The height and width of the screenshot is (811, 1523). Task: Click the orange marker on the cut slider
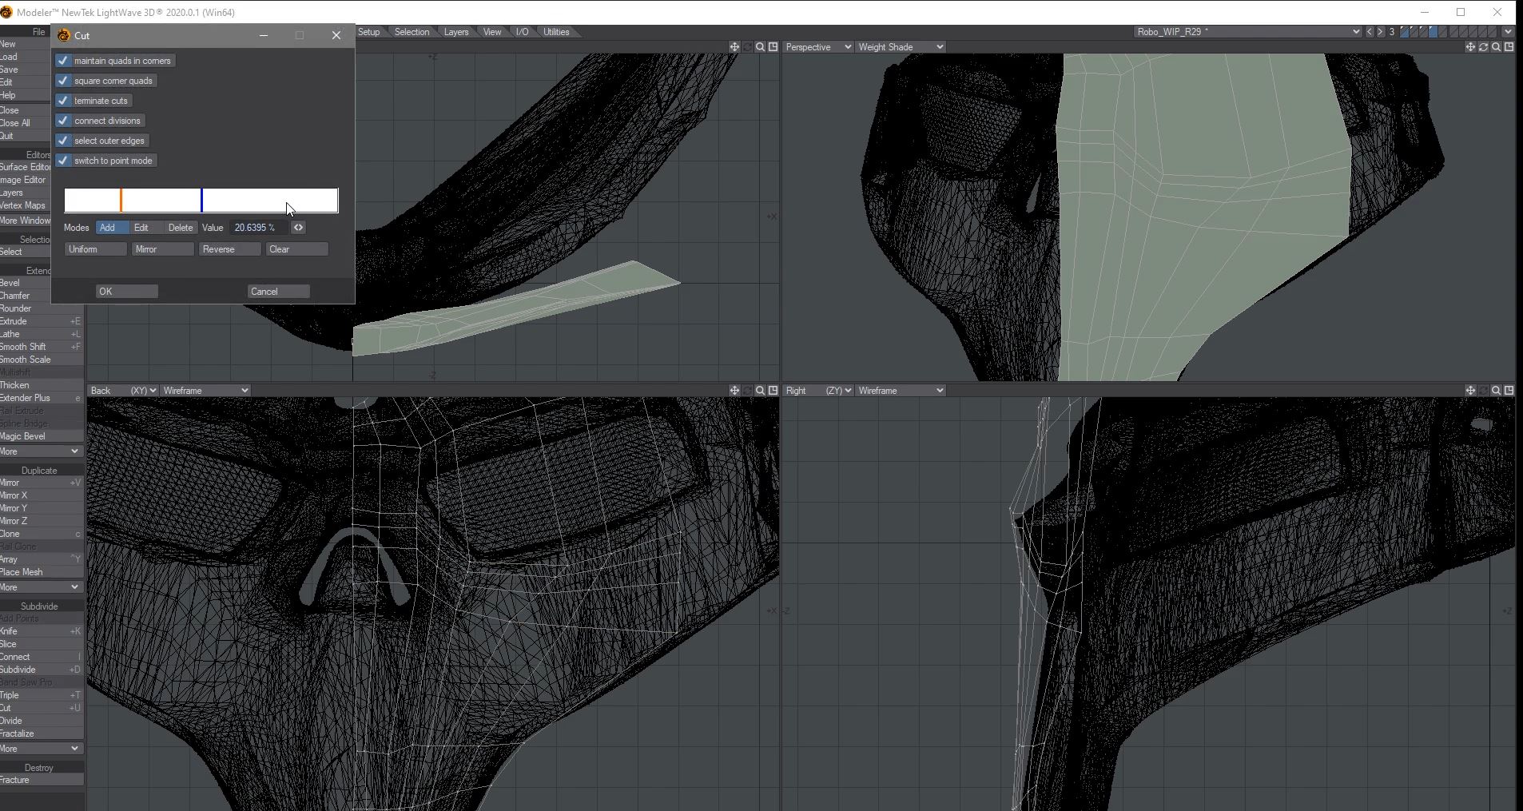click(x=121, y=201)
